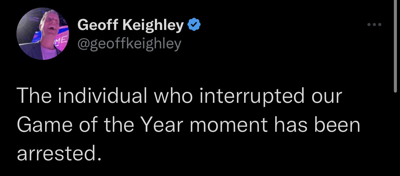Click the scrollbar track below the thumb

tap(396, 134)
